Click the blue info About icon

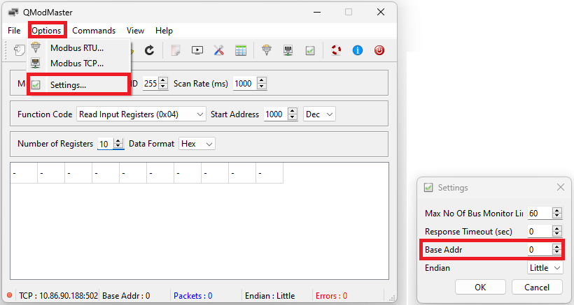click(x=357, y=50)
